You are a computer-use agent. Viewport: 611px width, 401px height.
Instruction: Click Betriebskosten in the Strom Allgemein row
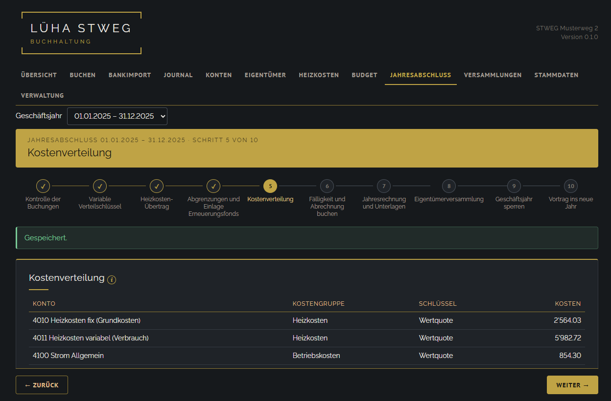pyautogui.click(x=316, y=356)
